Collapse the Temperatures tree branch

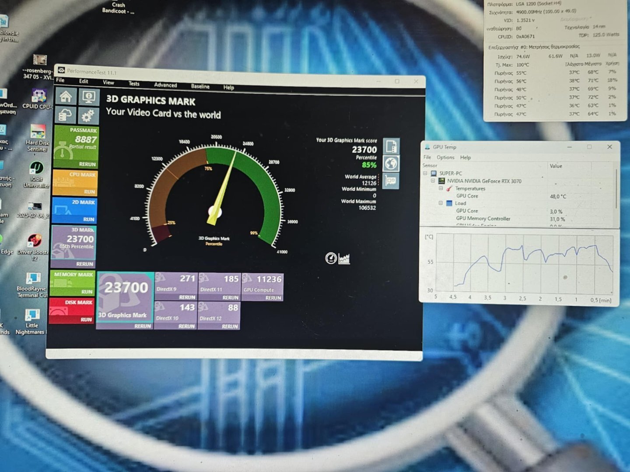tap(441, 188)
